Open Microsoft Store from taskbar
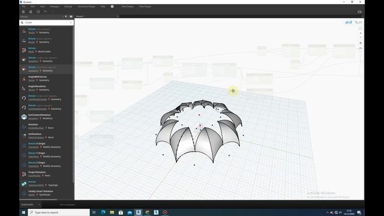Image resolution: width=384 pixels, height=216 pixels. pos(121,212)
